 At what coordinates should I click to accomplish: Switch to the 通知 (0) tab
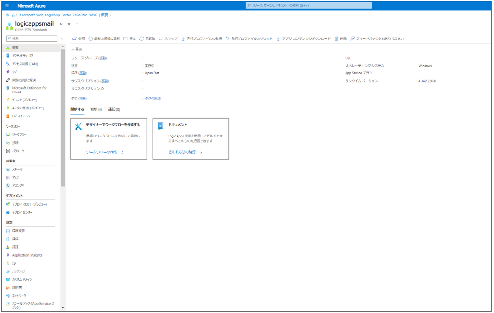tap(114, 110)
